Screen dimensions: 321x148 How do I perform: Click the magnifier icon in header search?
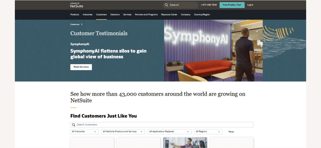pyautogui.click(x=166, y=5)
